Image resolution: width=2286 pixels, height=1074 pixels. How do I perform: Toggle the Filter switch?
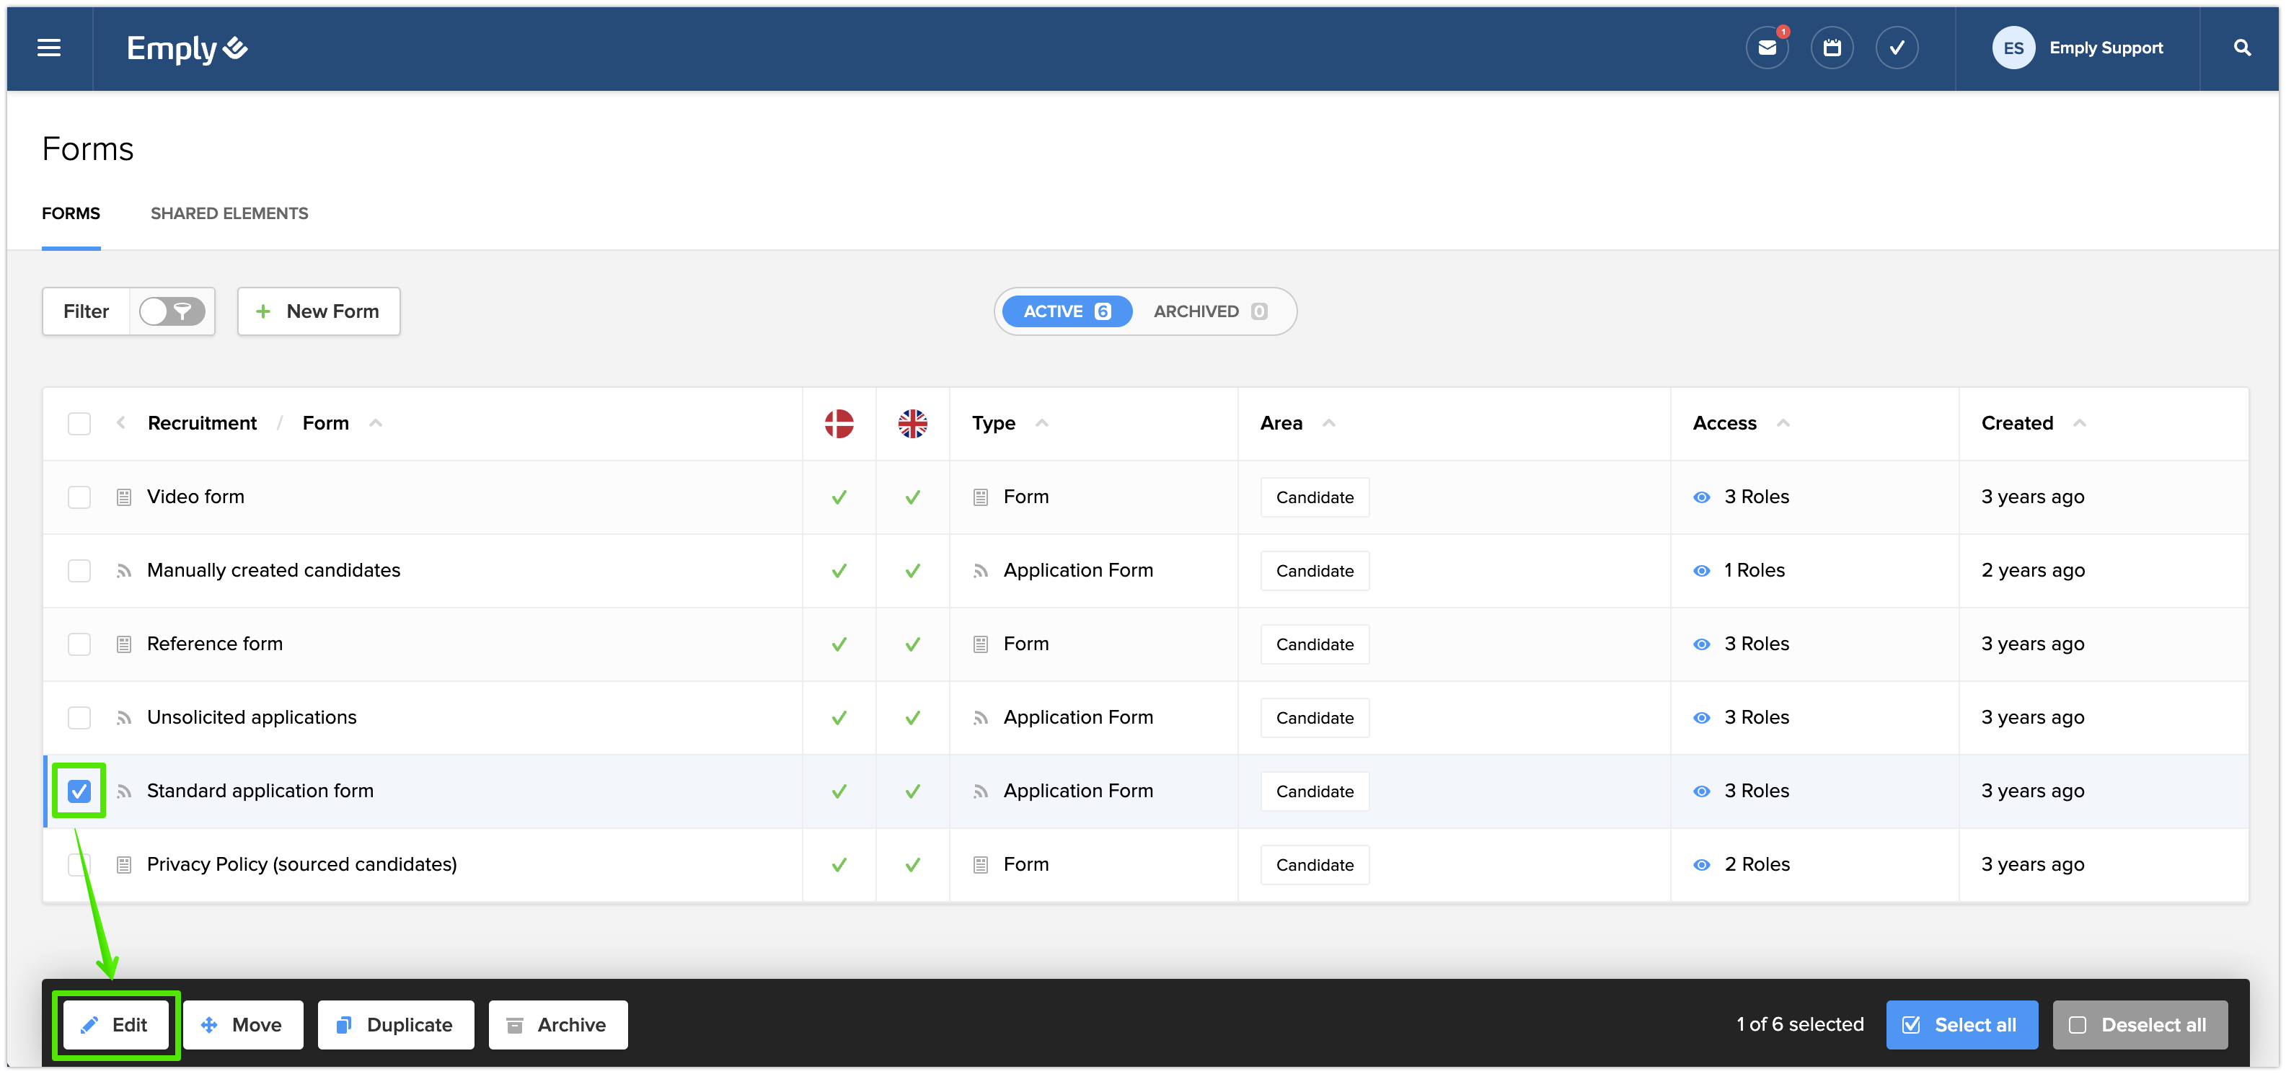[172, 311]
